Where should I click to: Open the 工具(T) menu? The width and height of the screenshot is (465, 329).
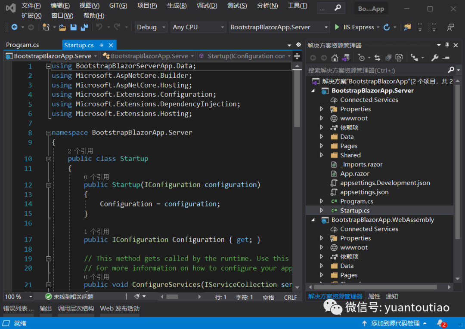298,6
